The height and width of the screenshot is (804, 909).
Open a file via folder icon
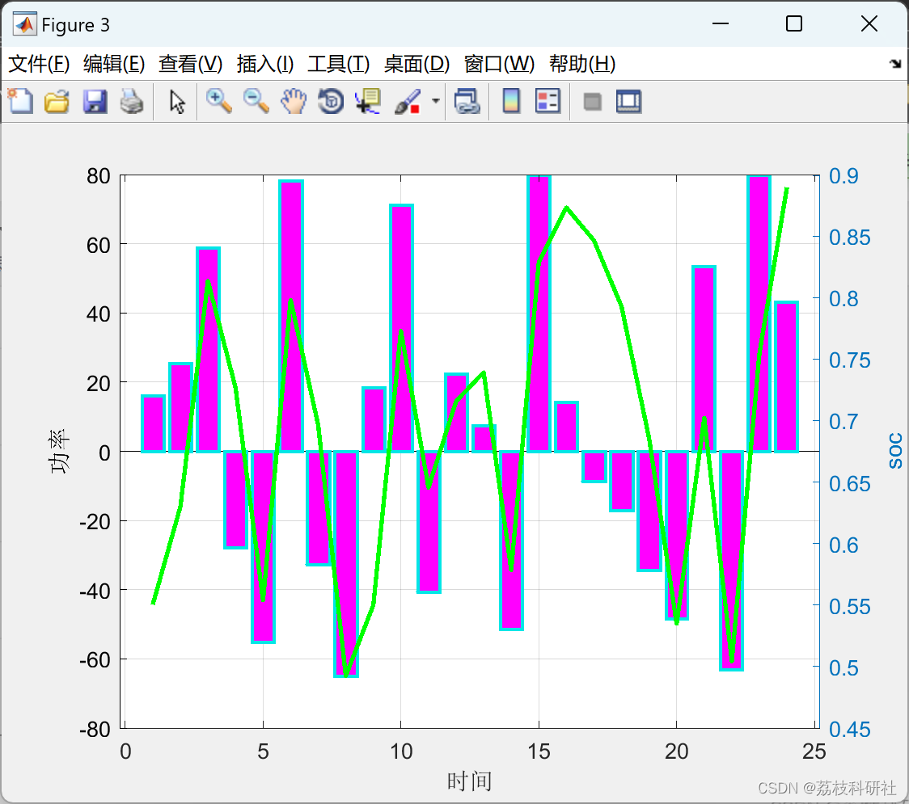tap(57, 101)
